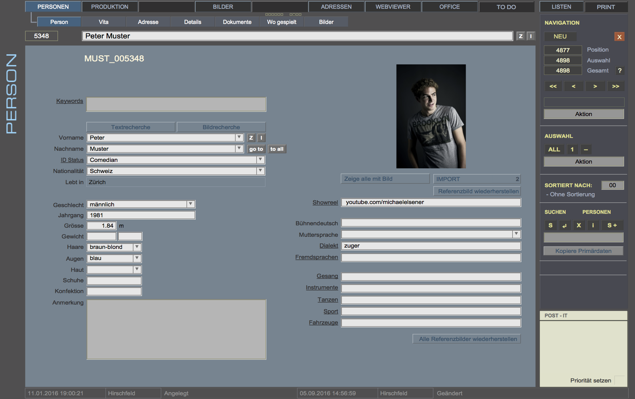This screenshot has height=399, width=635.
Task: Tick the Priorität setzen checkbox
Action: click(619, 380)
